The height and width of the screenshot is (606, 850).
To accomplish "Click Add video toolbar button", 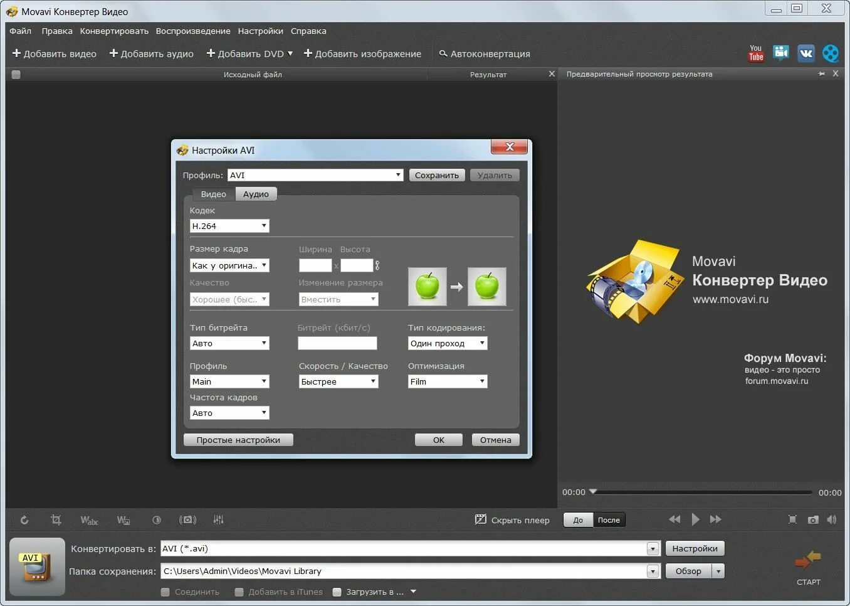I will pyautogui.click(x=55, y=54).
